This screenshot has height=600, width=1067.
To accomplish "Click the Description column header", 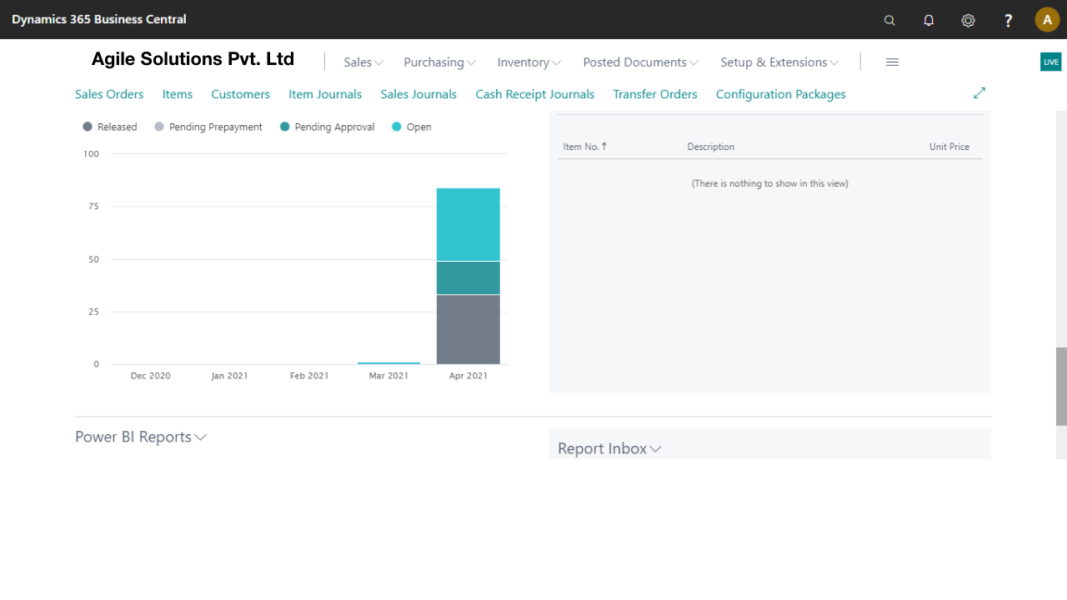I will point(711,147).
